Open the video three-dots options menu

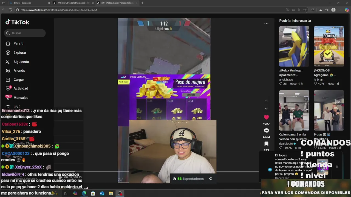point(266,24)
